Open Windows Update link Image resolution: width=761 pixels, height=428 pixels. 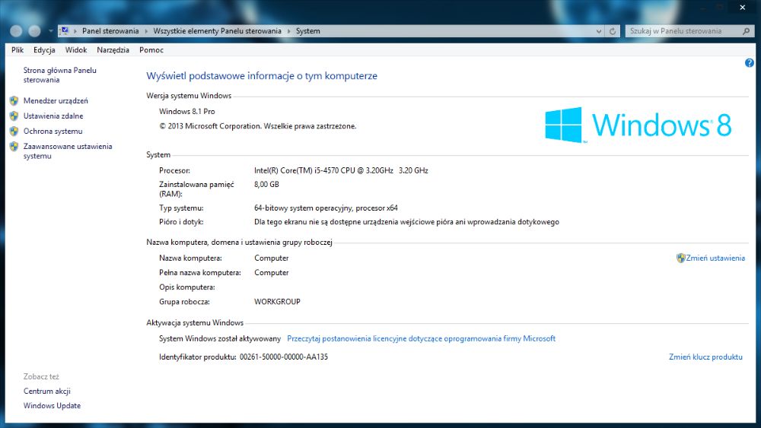click(x=52, y=406)
